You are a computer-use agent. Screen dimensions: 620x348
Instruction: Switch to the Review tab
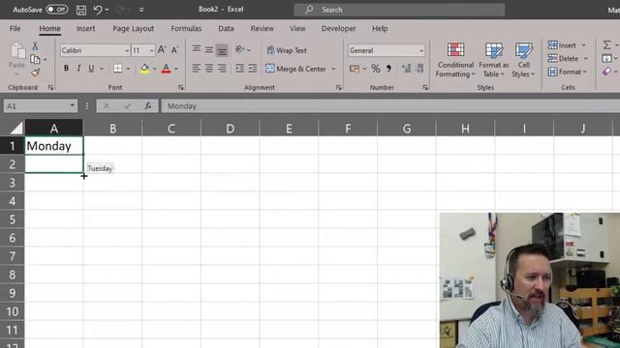coord(262,28)
